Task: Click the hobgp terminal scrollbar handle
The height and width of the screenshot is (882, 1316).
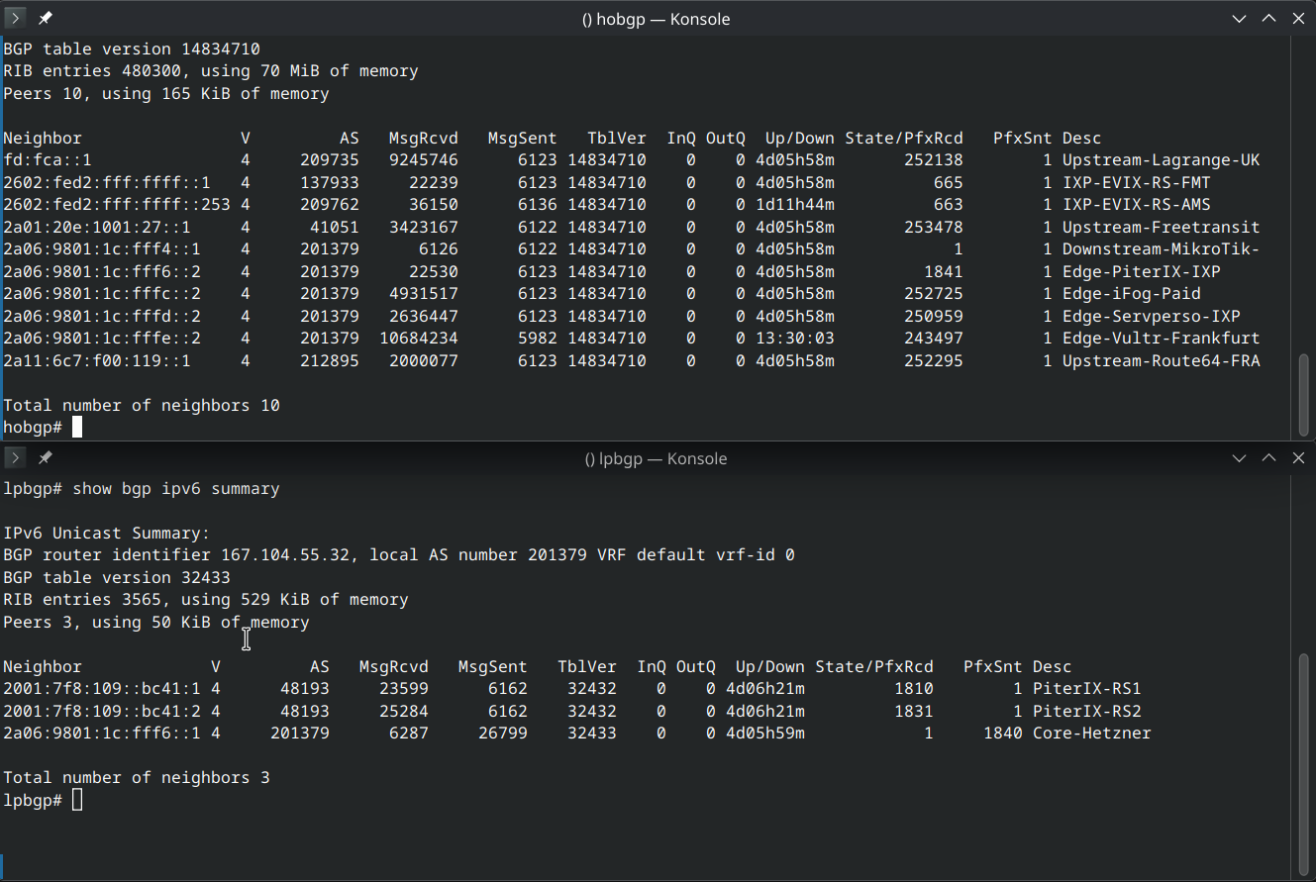Action: 1304,393
